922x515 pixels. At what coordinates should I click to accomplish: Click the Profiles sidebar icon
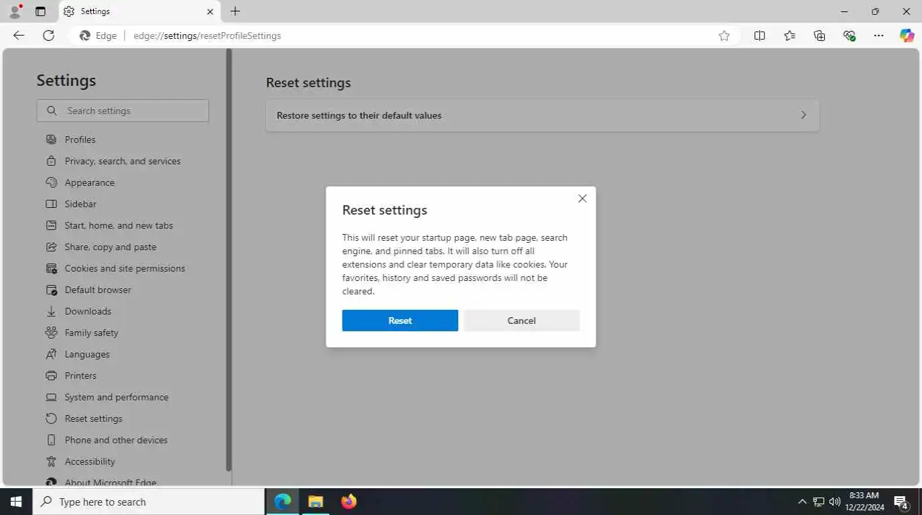point(51,139)
